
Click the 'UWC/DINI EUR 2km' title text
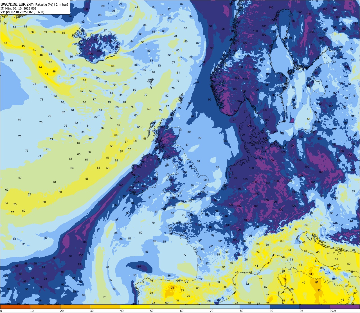[x=17, y=4]
